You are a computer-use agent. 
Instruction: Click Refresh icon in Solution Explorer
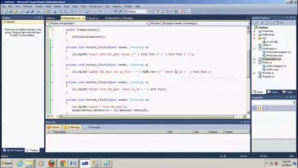click(266, 23)
